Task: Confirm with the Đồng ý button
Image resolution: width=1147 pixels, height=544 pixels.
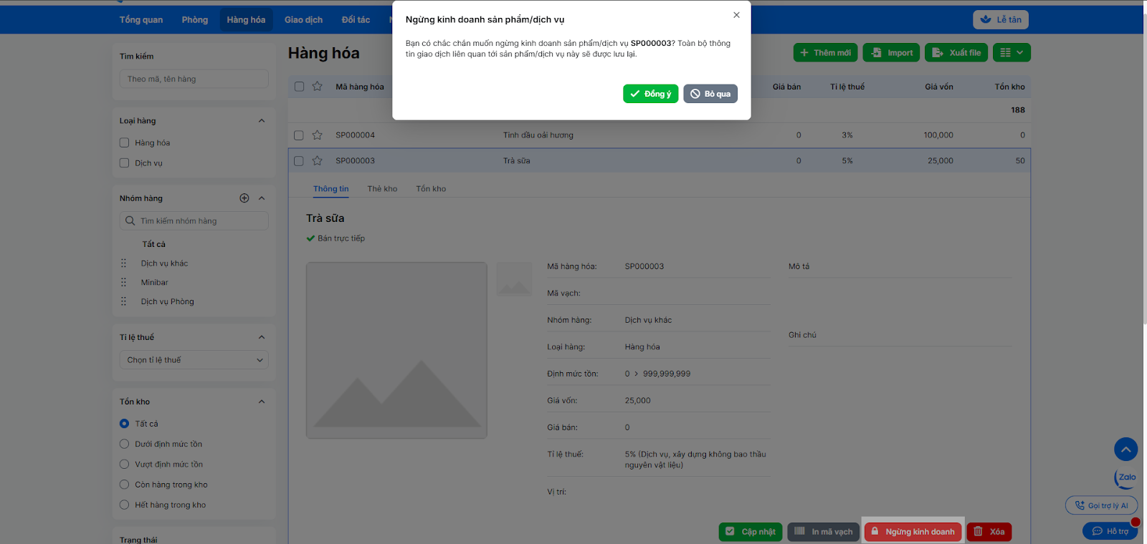Action: tap(651, 94)
